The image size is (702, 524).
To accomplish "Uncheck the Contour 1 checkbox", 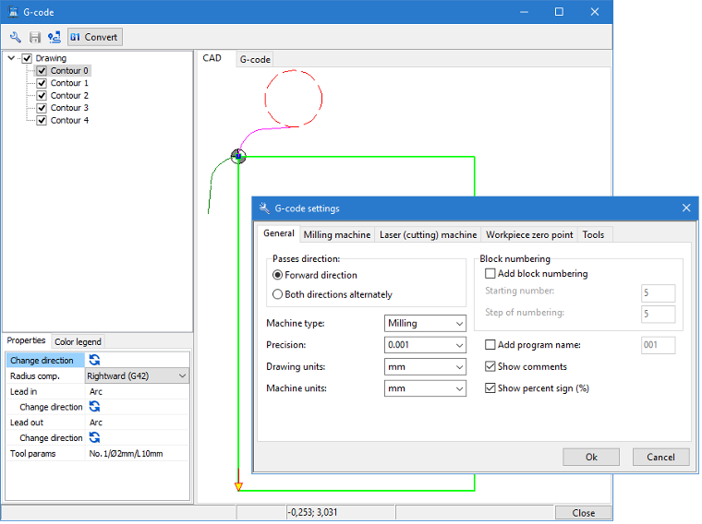I will pyautogui.click(x=42, y=83).
